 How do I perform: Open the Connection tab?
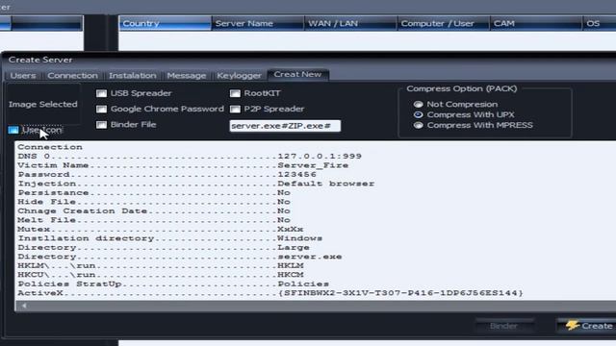click(x=72, y=75)
